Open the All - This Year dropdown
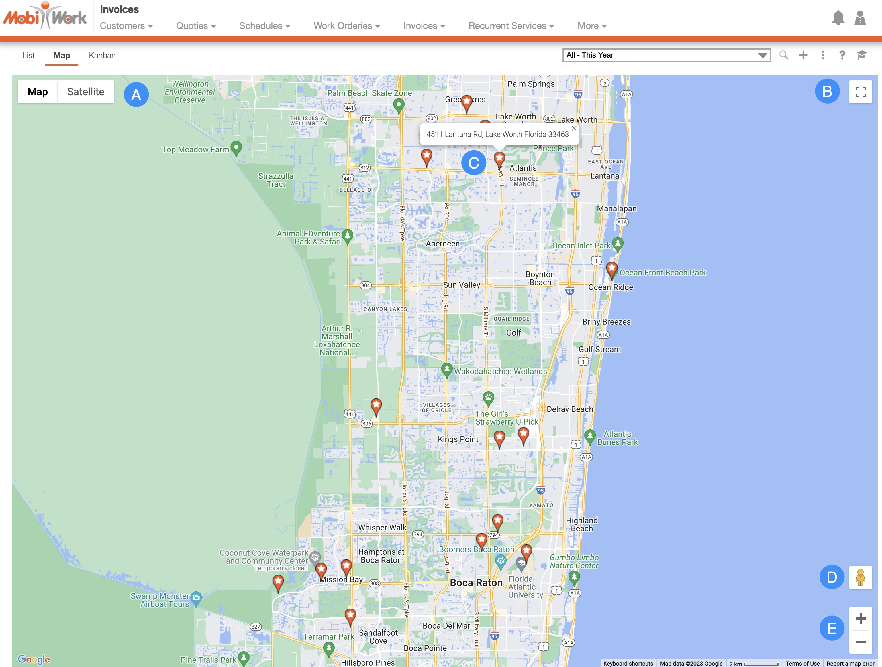Viewport: 882px width, 667px height. pos(666,55)
